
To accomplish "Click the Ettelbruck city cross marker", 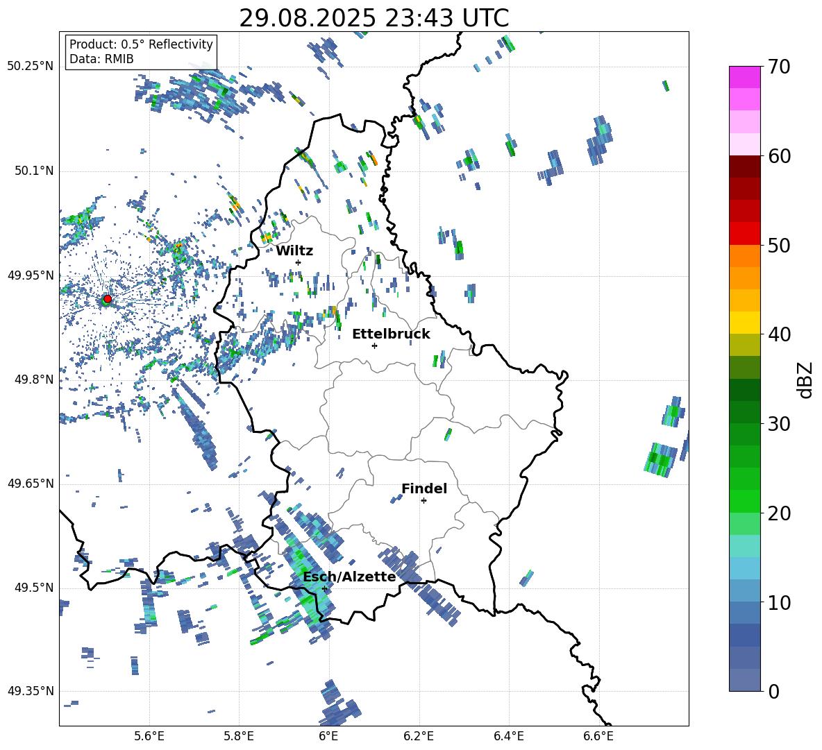I will tap(374, 346).
